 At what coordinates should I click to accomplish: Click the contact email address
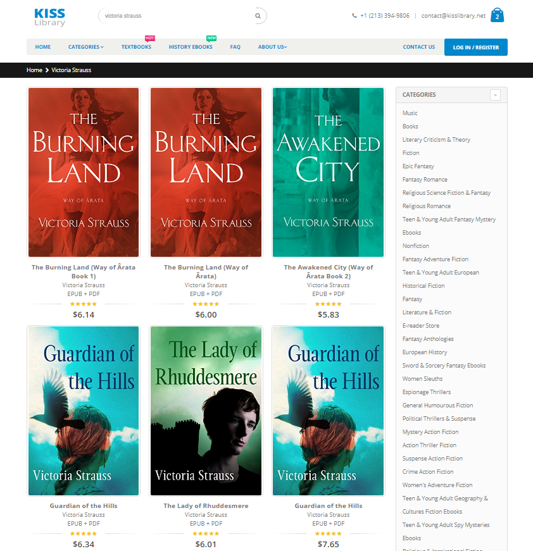point(453,16)
